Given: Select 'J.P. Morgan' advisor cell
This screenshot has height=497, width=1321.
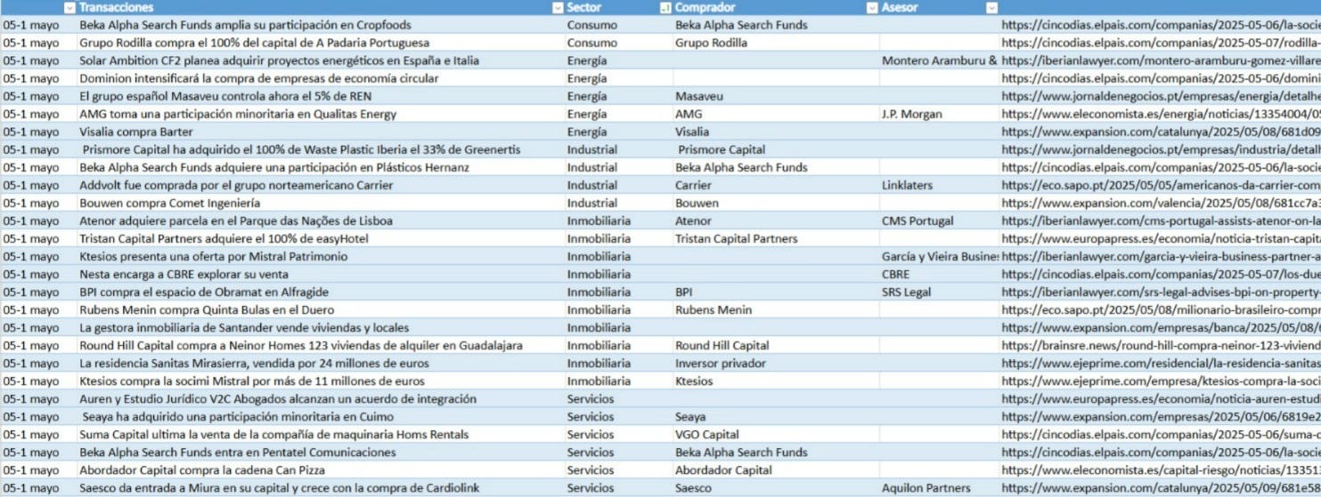Looking at the screenshot, I should (x=940, y=114).
